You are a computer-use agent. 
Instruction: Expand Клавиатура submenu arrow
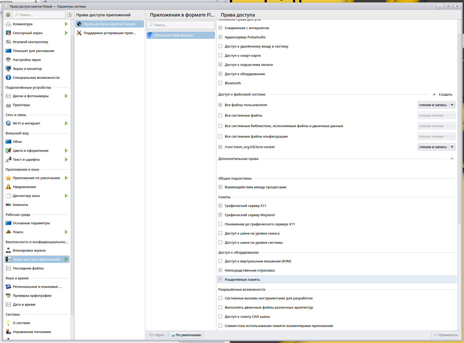66,24
